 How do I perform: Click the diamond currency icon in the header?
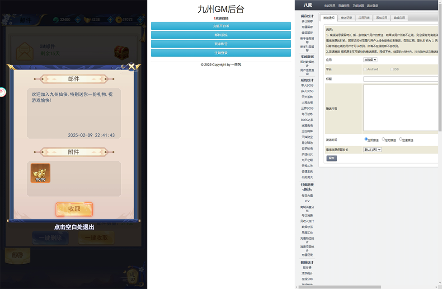(56, 20)
